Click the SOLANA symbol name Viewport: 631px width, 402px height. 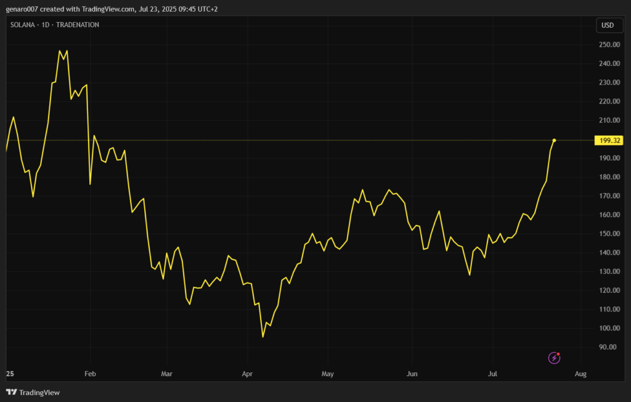(23, 25)
